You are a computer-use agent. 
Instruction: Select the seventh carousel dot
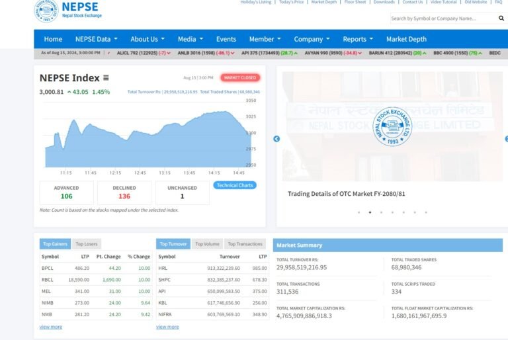[x=426, y=212]
